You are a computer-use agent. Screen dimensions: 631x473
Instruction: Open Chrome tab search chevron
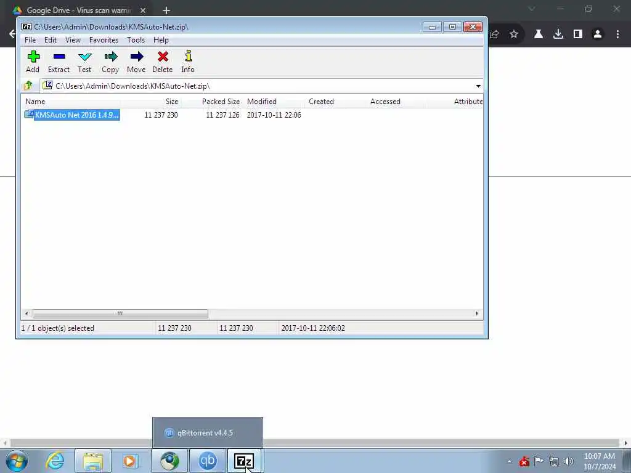pyautogui.click(x=532, y=9)
